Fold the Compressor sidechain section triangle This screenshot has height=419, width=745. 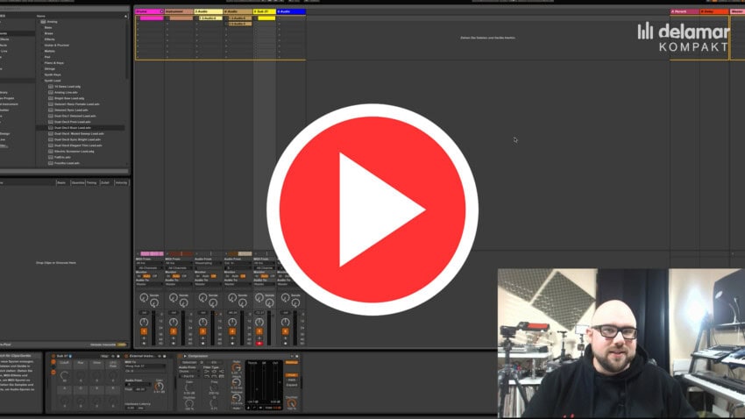click(185, 356)
